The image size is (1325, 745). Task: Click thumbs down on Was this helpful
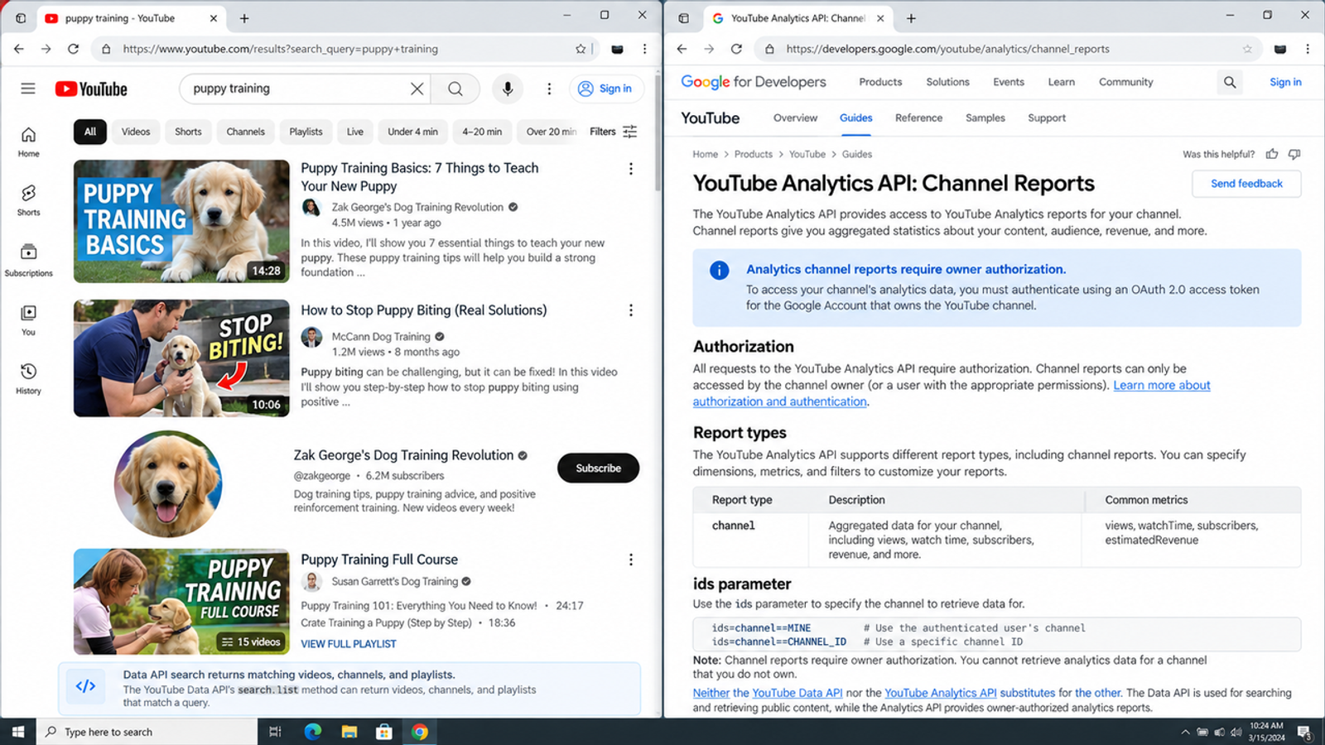point(1294,154)
